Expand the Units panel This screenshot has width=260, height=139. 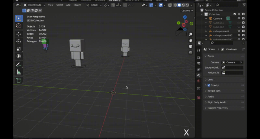click(x=224, y=80)
